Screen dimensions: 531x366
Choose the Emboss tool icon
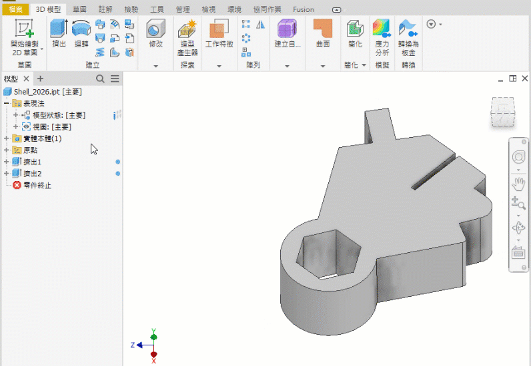coord(115,25)
